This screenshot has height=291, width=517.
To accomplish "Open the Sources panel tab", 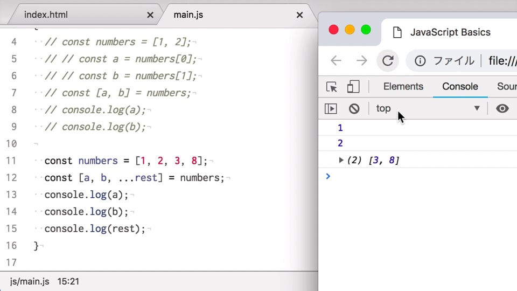I will point(507,86).
